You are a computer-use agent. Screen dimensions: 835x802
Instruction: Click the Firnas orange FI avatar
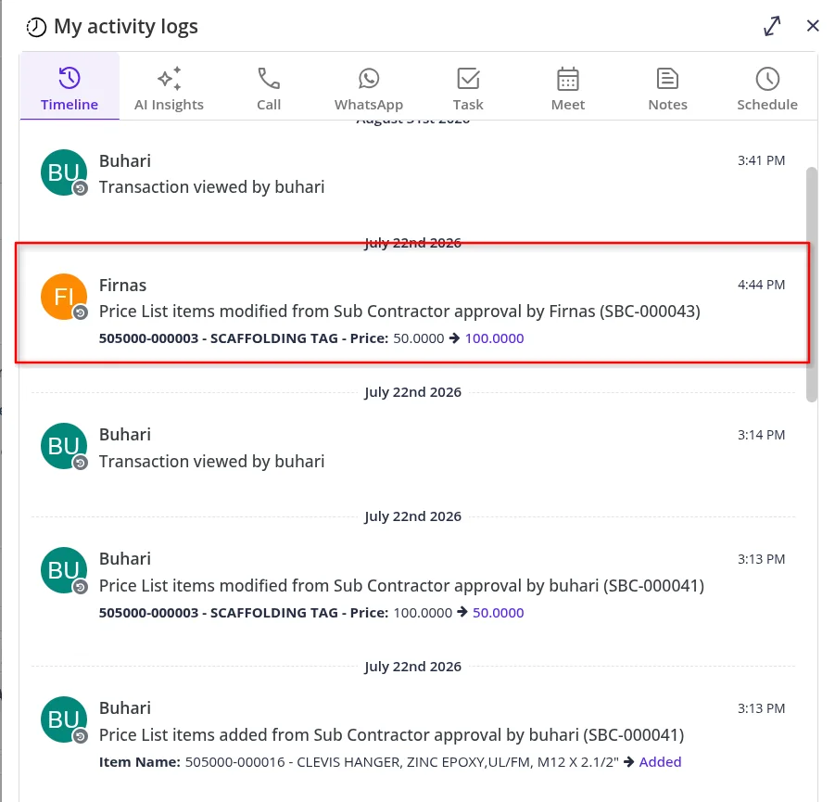click(64, 297)
